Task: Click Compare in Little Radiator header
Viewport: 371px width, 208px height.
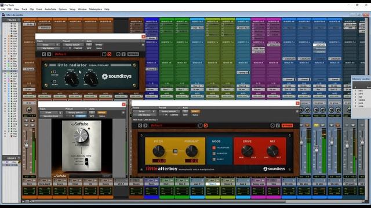Action: pyautogui.click(x=78, y=49)
